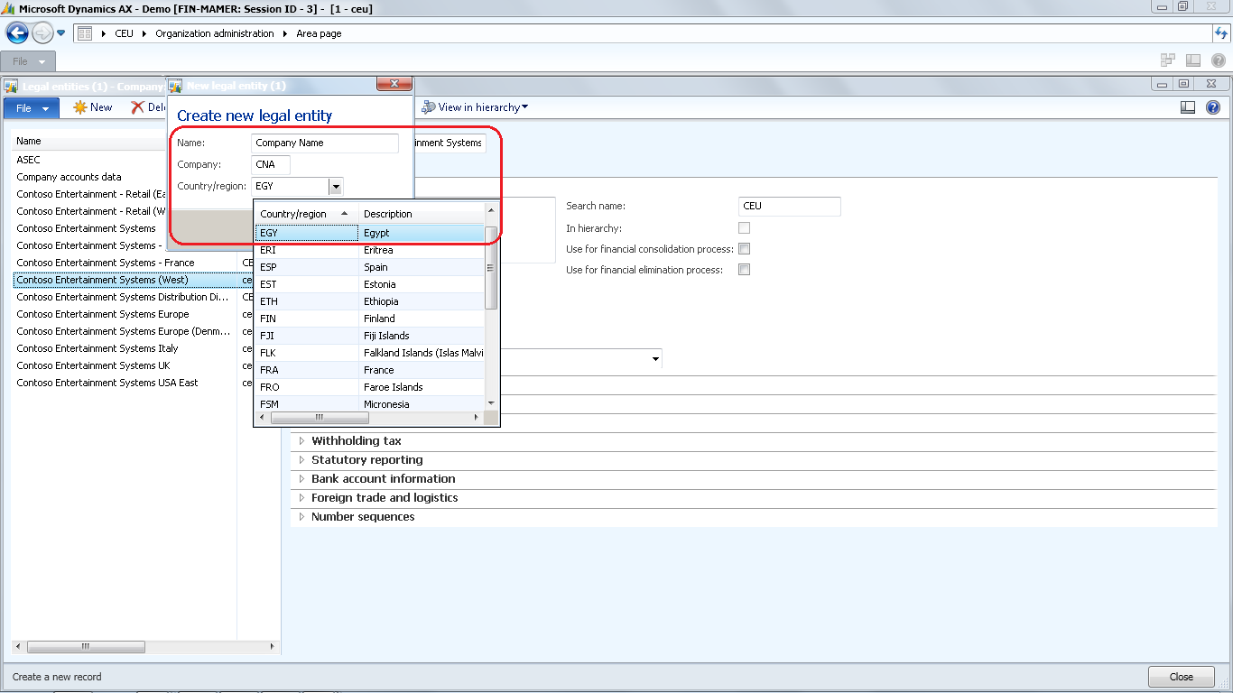
Task: Click the grayed view layout icon in main toolbar
Action: coord(1193,60)
